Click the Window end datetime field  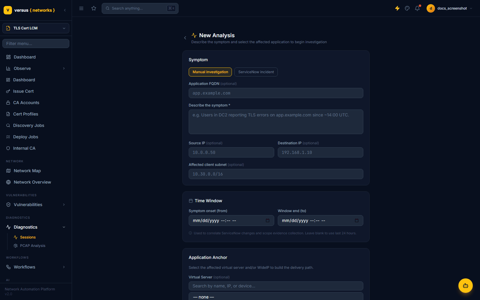[320, 220]
